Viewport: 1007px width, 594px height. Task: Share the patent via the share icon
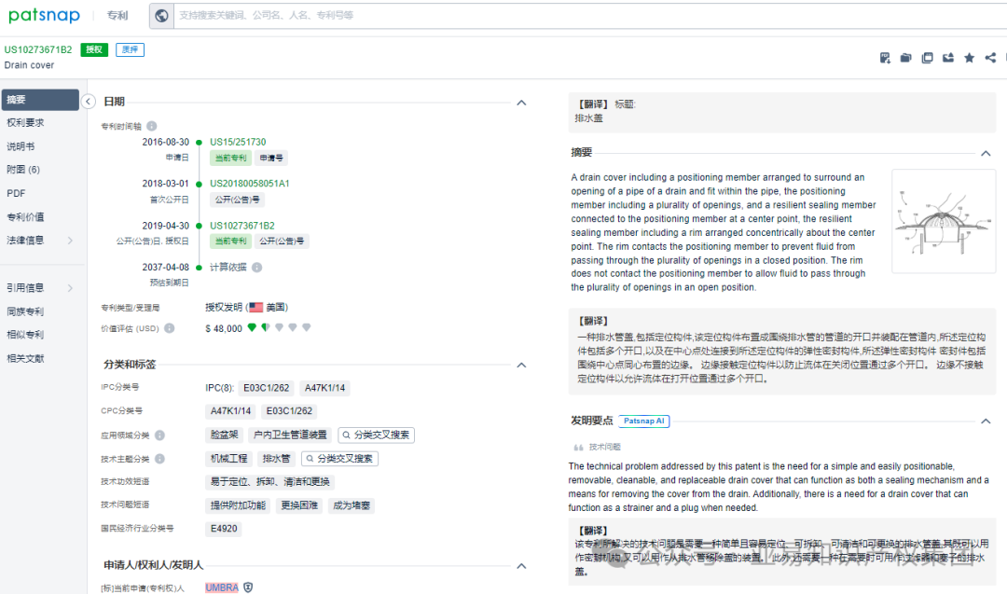990,58
